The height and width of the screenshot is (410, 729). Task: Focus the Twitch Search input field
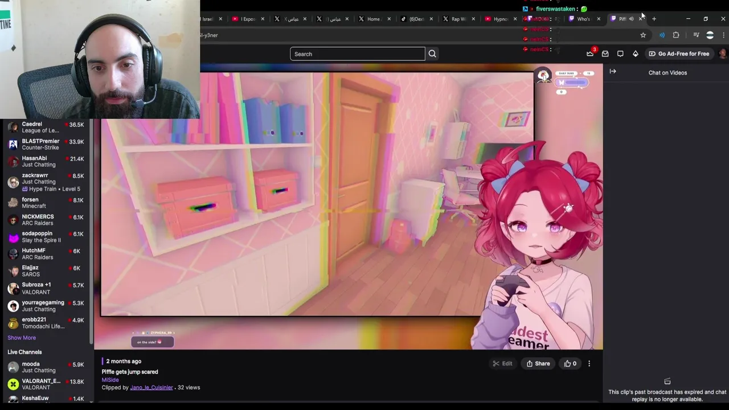coord(357,54)
